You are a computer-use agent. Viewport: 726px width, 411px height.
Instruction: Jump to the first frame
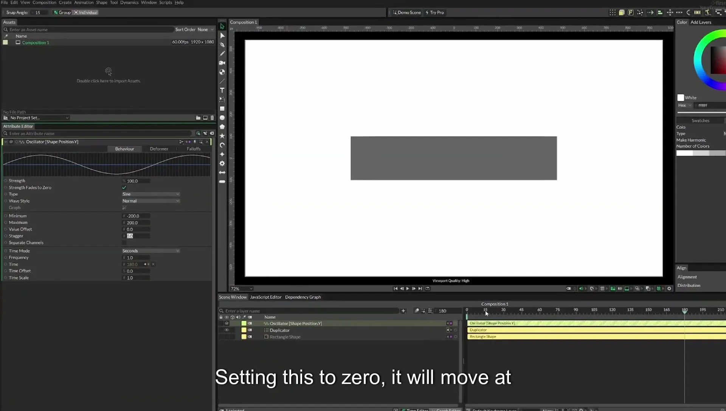(x=396, y=289)
